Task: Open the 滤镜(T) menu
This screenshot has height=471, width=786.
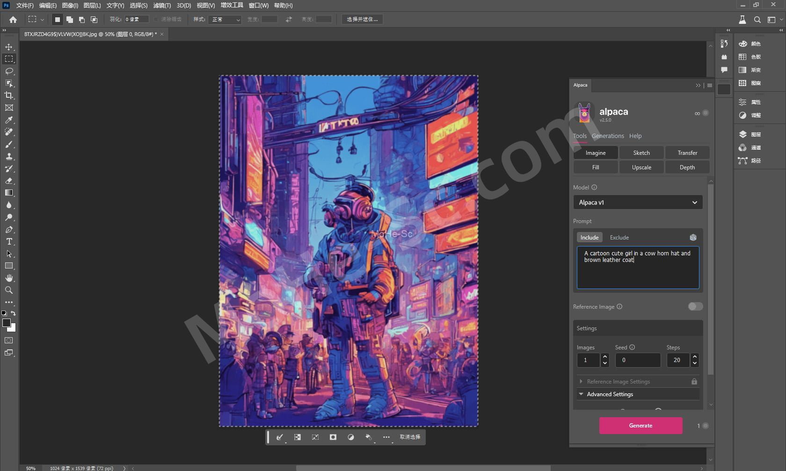Action: (162, 6)
